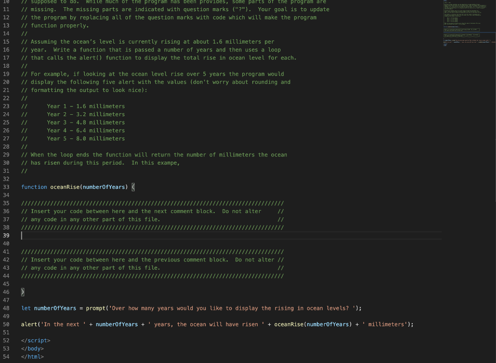Click line number 46 in the gutter
496x363 pixels.
[x=6, y=292]
